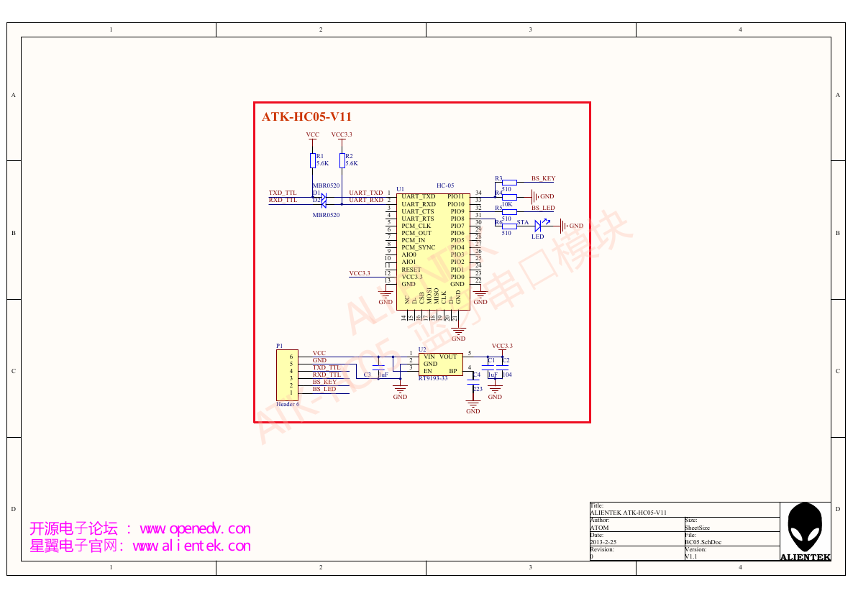Click the PCM_OUT pin name

[416, 233]
